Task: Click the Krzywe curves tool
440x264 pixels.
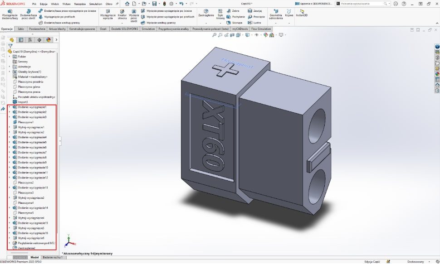Action: coord(289,13)
